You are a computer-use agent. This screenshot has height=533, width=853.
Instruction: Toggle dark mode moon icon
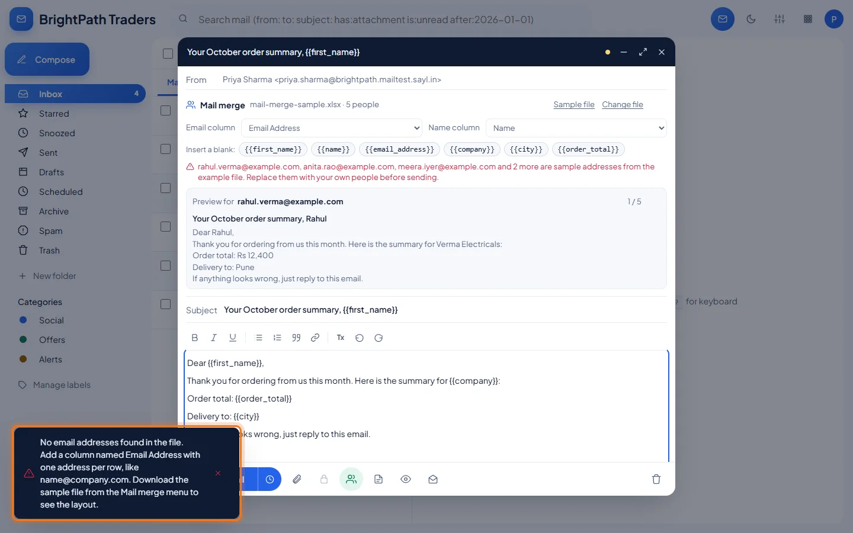click(x=751, y=19)
